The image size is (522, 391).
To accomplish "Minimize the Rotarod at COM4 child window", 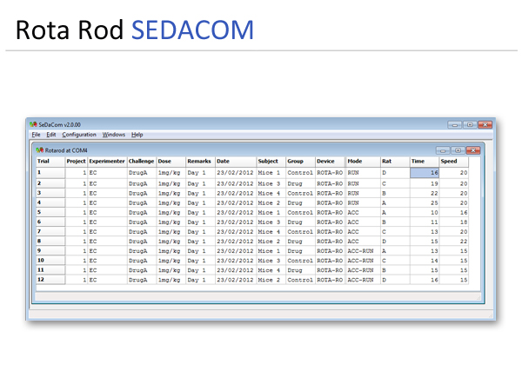I will click(442, 149).
